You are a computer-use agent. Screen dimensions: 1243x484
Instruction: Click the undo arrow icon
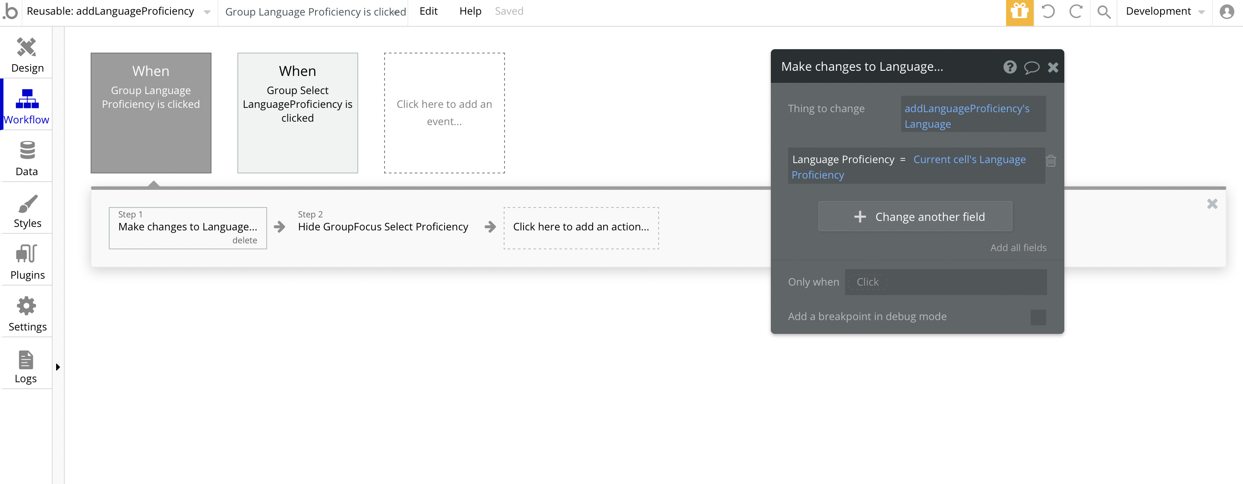tap(1048, 12)
